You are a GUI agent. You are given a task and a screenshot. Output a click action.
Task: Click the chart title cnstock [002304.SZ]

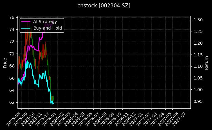tap(106, 6)
